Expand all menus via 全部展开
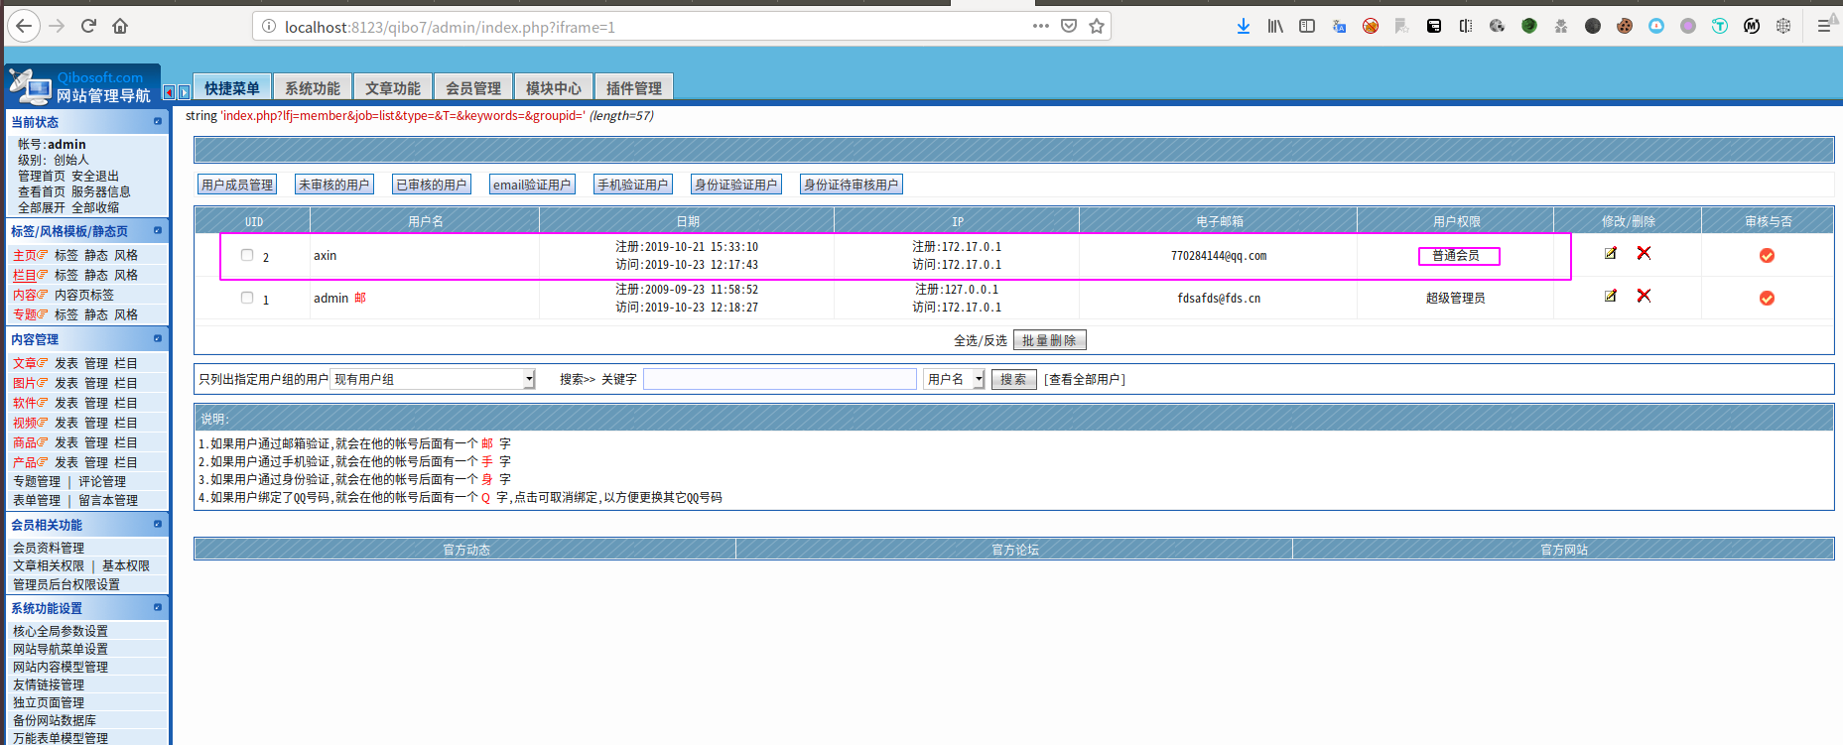 tap(42, 207)
